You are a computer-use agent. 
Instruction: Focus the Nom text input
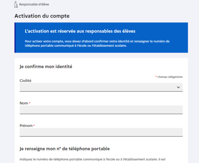(x=101, y=110)
